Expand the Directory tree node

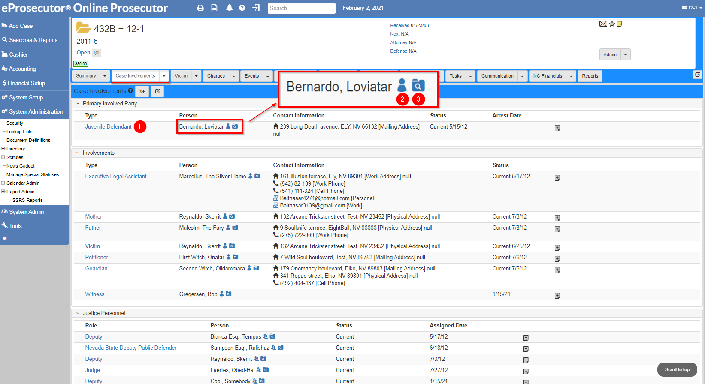point(3,149)
